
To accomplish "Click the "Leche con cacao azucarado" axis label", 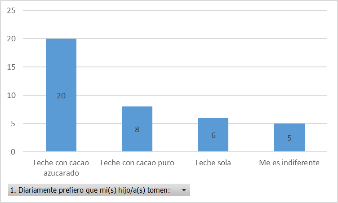I will (61, 167).
